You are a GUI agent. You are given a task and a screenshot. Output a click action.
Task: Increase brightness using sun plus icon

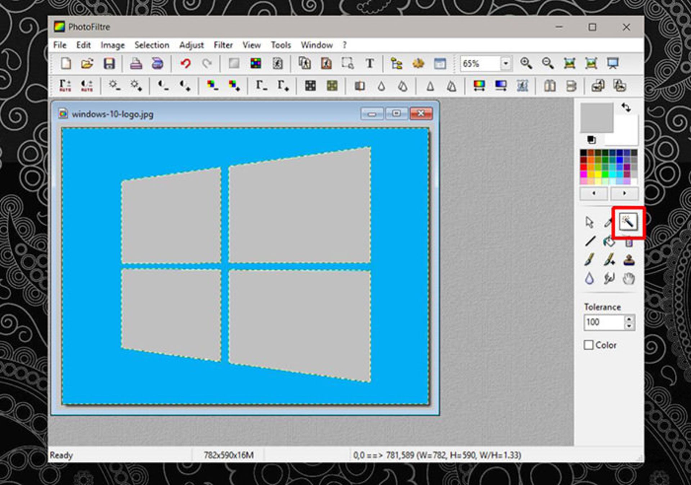[x=136, y=86]
